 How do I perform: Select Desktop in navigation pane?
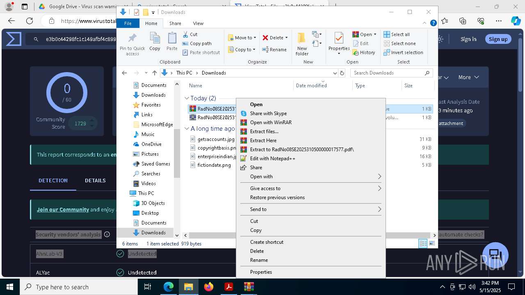[150, 213]
